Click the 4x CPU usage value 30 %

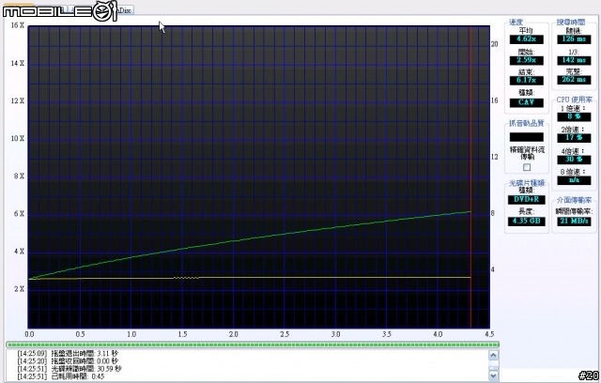pos(574,160)
